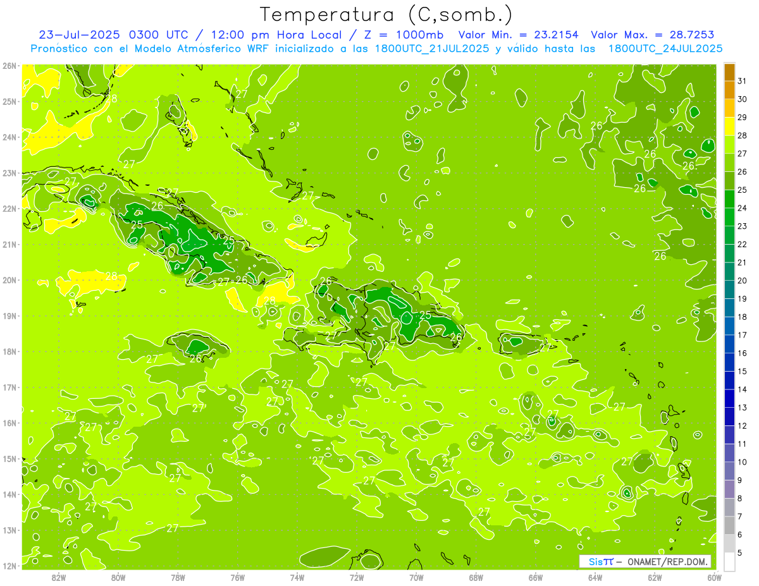Click the 'Valor Max. = 28.7253' text
This screenshot has width=759, height=586.
[652, 35]
